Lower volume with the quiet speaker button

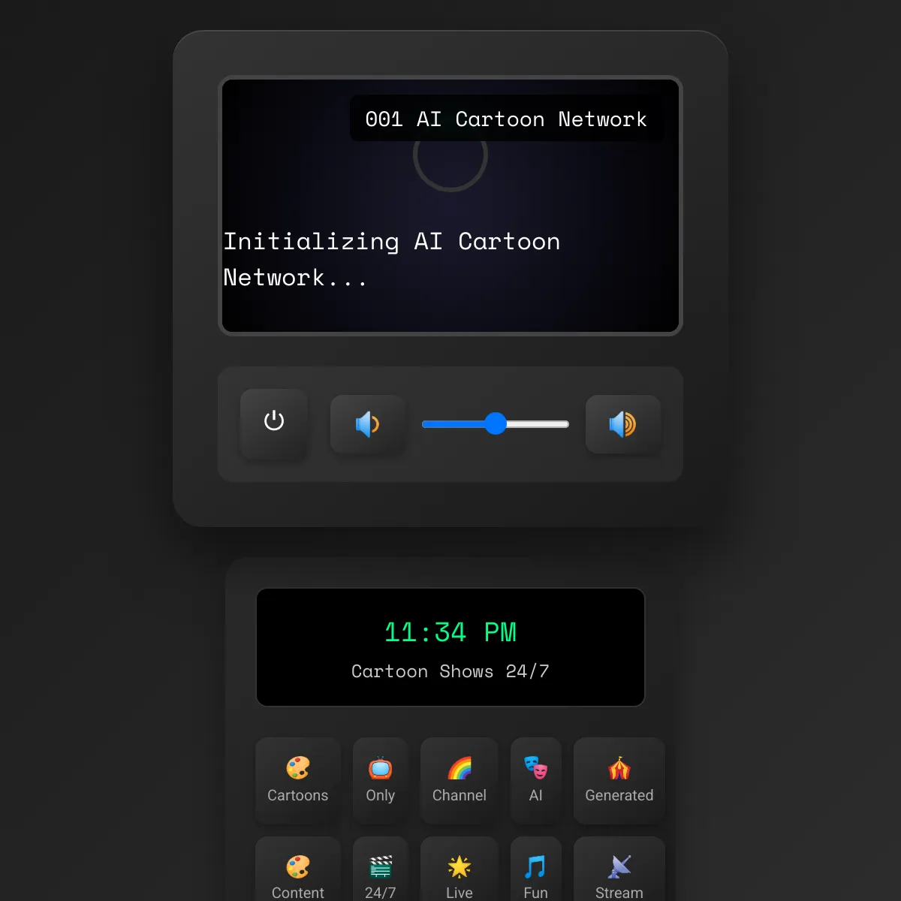[368, 424]
